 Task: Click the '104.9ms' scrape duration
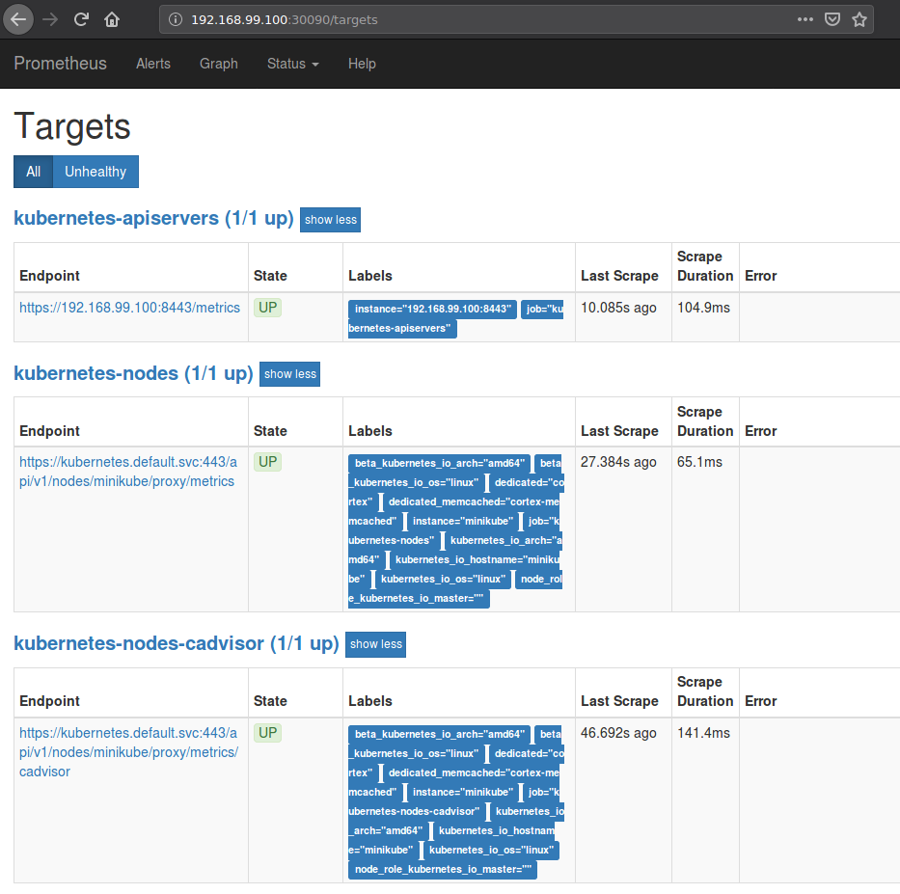(704, 308)
